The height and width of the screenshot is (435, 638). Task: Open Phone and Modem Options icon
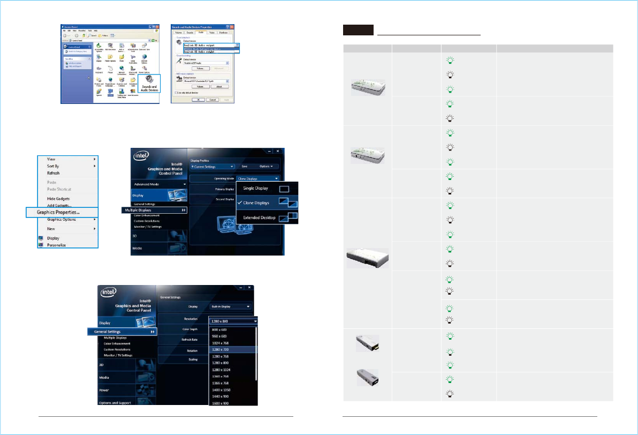tap(133, 71)
